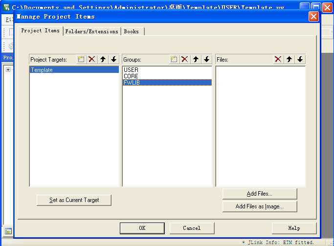Click inside the empty Files list
Image resolution: width=334 pixels, height=246 pixels.
261,126
